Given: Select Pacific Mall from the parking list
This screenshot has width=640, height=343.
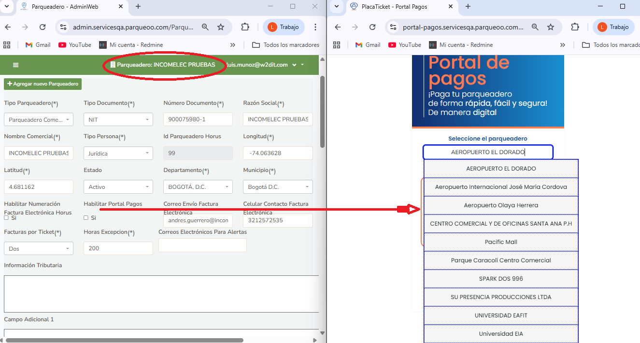Looking at the screenshot, I should (501, 242).
